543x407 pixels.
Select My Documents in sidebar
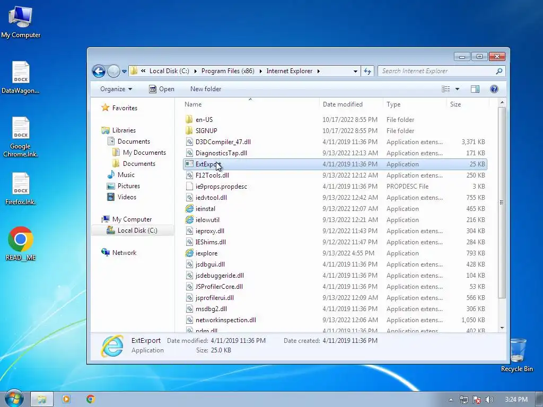coord(139,153)
